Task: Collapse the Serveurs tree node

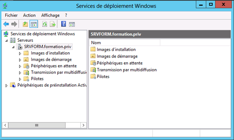Action: point(7,41)
